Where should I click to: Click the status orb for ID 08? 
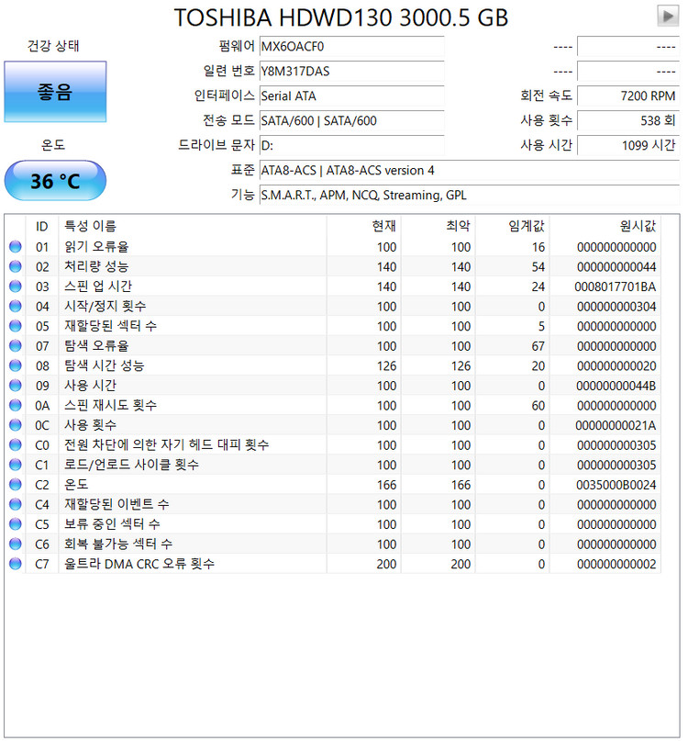click(16, 365)
